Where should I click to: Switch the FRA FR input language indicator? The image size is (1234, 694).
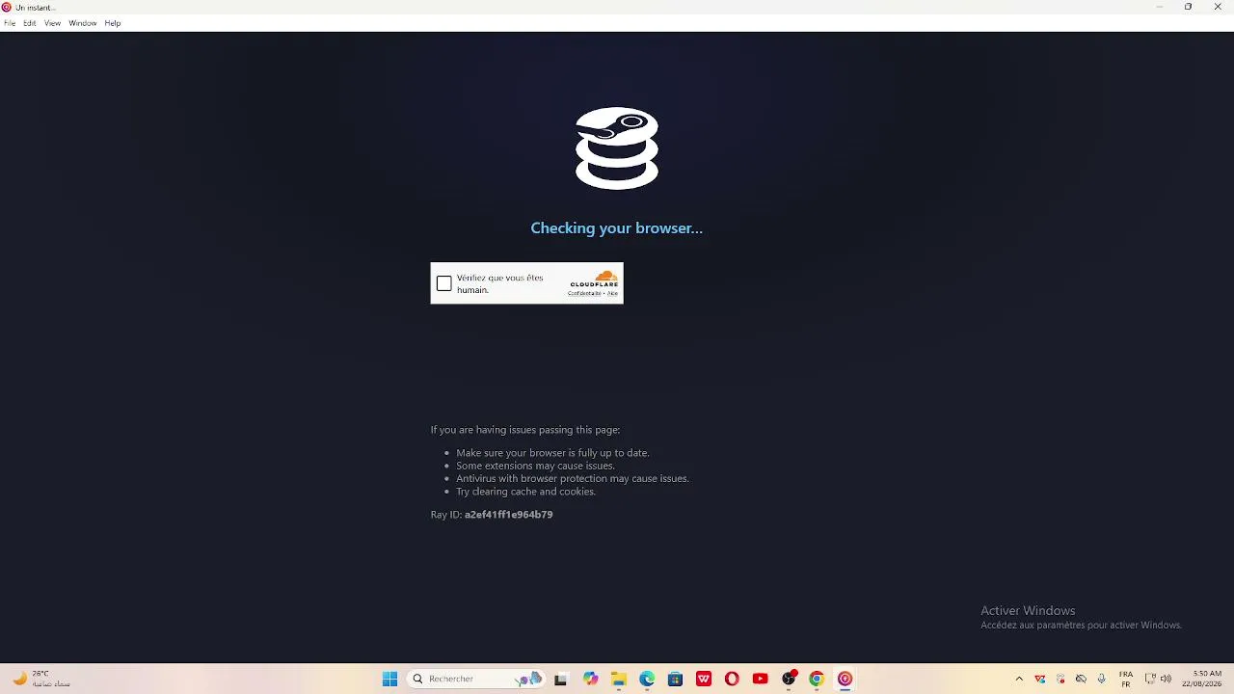[1126, 679]
